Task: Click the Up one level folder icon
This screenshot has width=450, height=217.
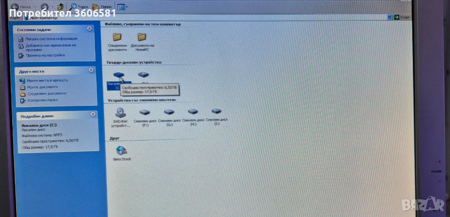Action: (61, 7)
